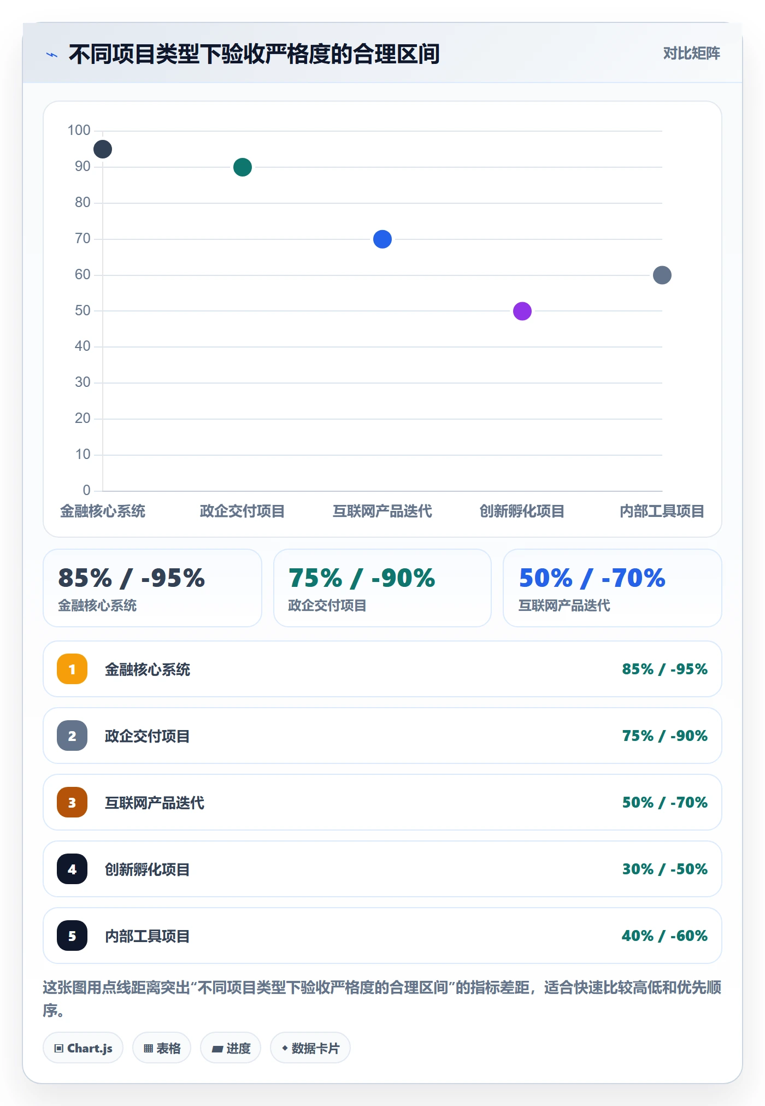
Task: Click the x-axis label 内部工具项目
Action: [662, 511]
